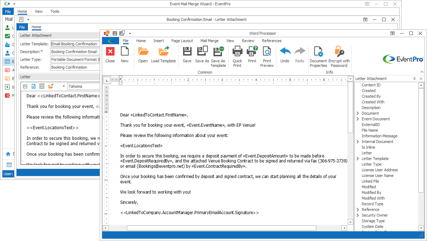Click Save As Template icon
This screenshot has height=241, width=427.
(x=218, y=51)
